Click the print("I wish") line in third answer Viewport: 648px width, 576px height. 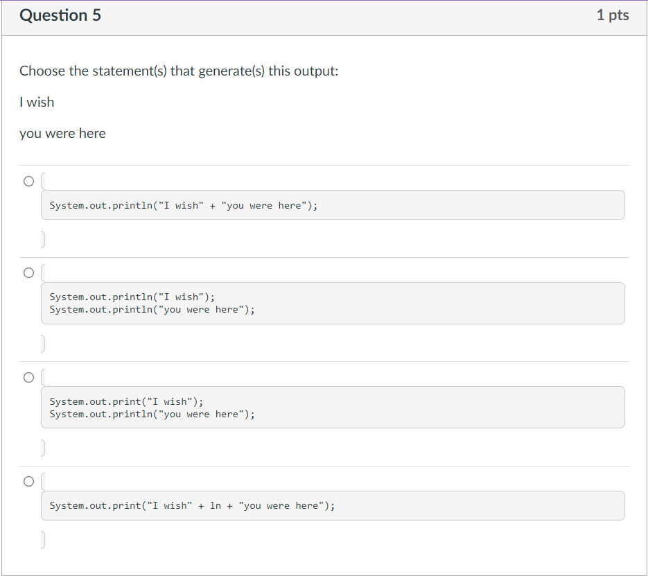[x=127, y=401]
